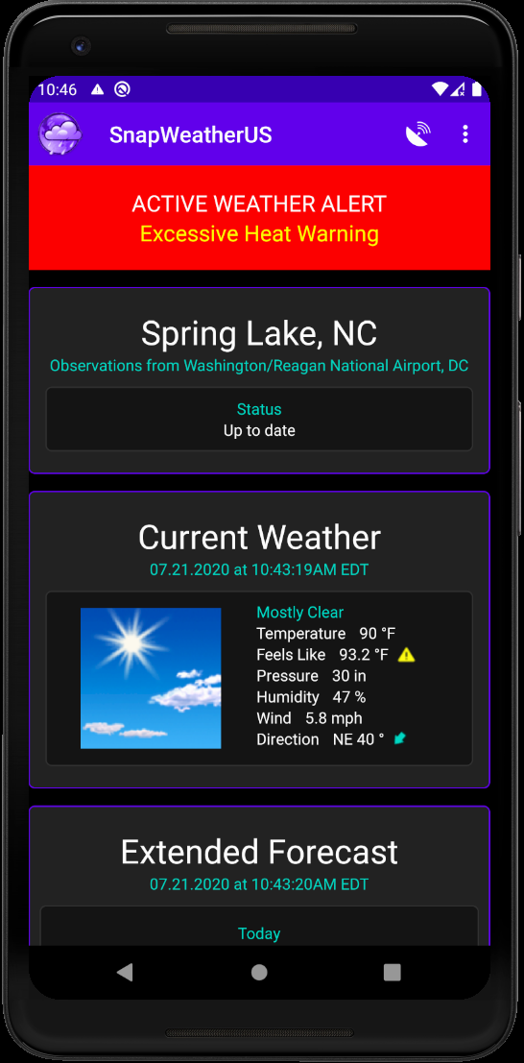The width and height of the screenshot is (524, 1063).
Task: Tap the Android back navigation button
Action: point(125,972)
